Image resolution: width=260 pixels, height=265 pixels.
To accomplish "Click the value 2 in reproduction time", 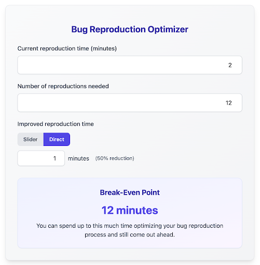I will (230, 65).
